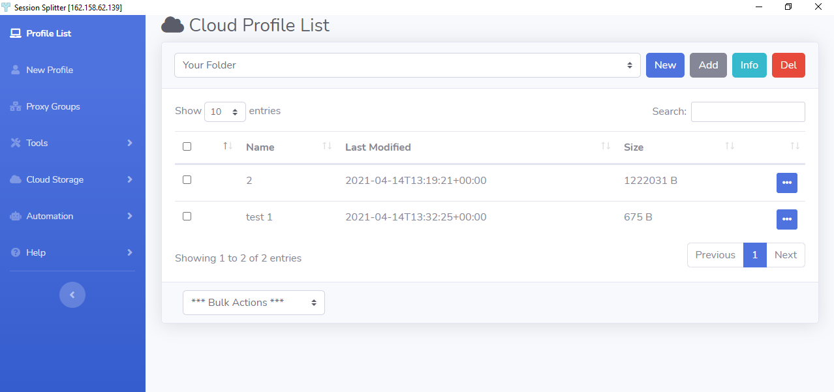Sort by Size column arrows
The image size is (834, 392).
point(730,146)
